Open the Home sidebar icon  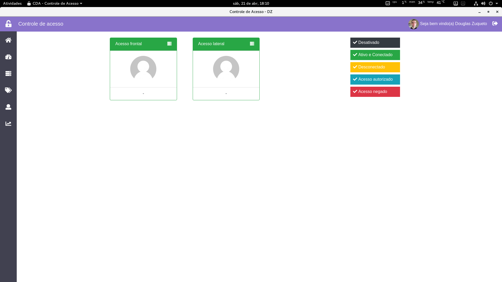(x=8, y=40)
